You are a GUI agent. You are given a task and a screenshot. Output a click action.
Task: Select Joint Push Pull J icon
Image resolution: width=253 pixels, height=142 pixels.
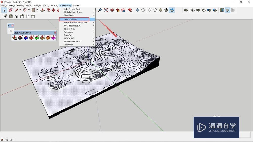point(26,38)
